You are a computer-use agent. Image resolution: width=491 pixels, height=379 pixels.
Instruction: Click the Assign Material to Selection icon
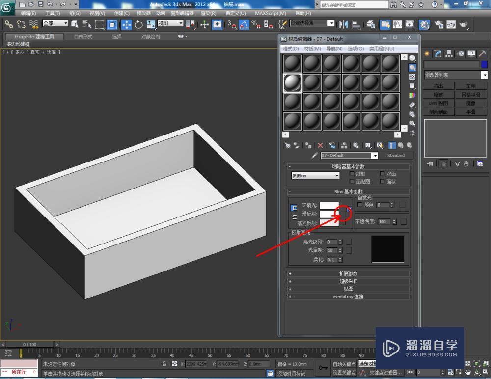point(308,145)
